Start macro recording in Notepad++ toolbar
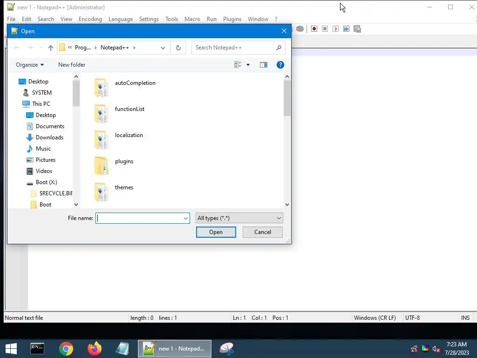Image resolution: width=477 pixels, height=358 pixels. 314,29
